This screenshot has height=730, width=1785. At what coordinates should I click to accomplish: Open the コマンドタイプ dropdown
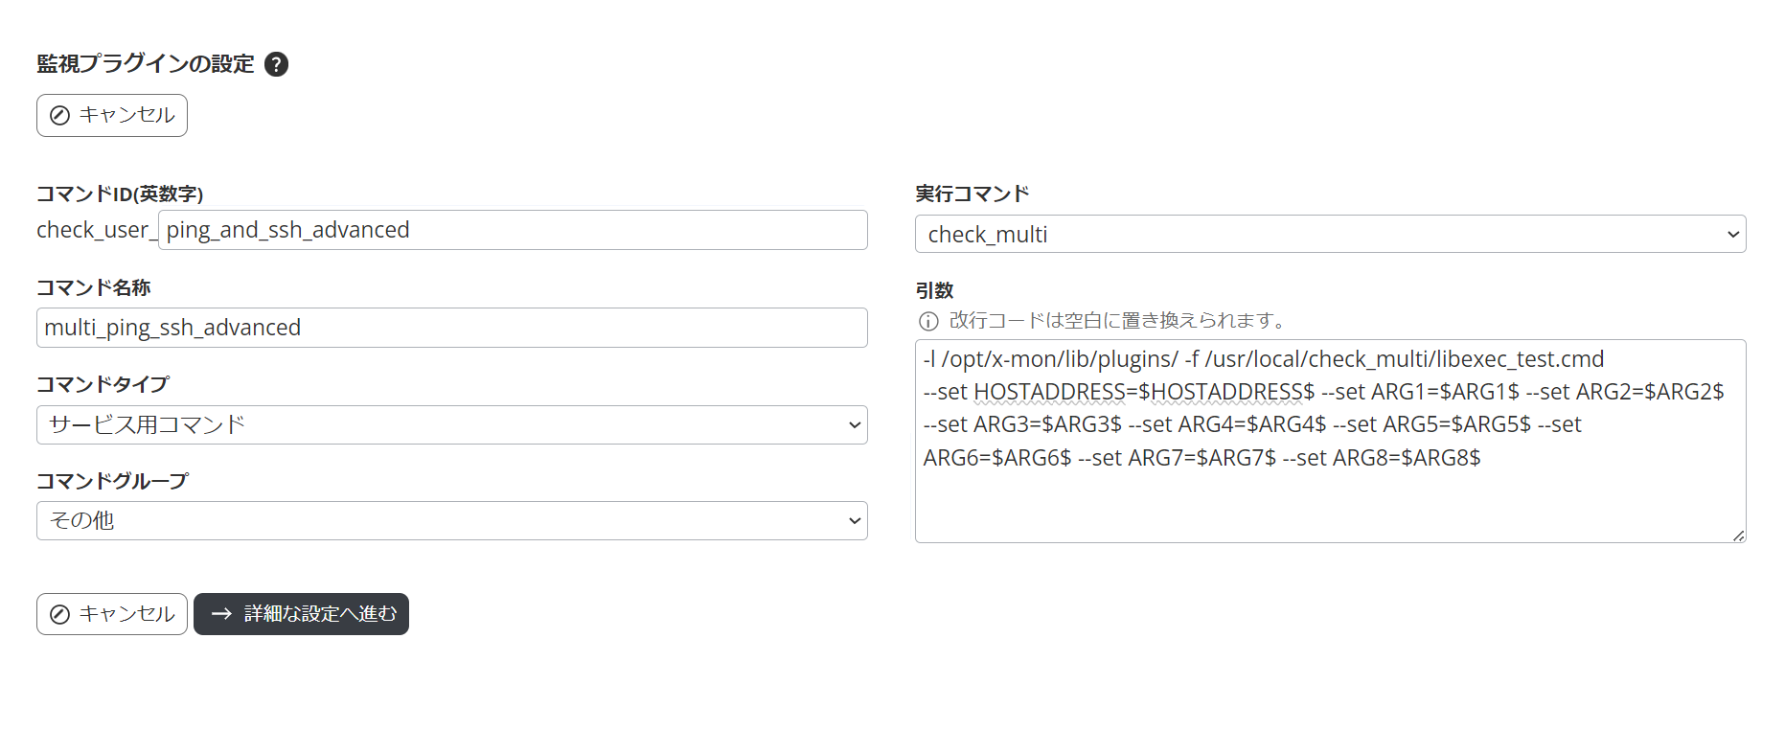pyautogui.click(x=451, y=425)
